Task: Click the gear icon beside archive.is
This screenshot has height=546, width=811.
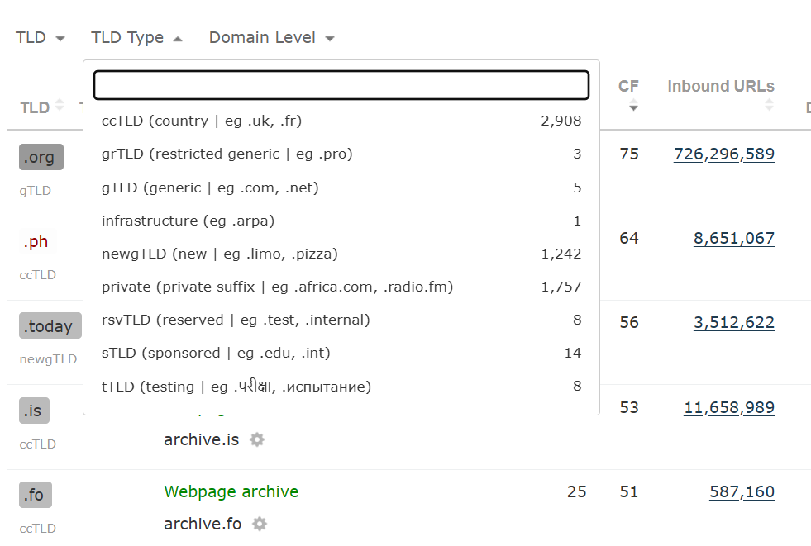Action: point(257,439)
